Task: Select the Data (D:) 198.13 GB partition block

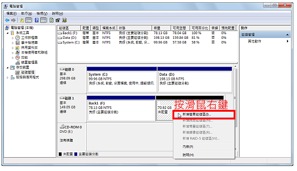Action: point(195,79)
